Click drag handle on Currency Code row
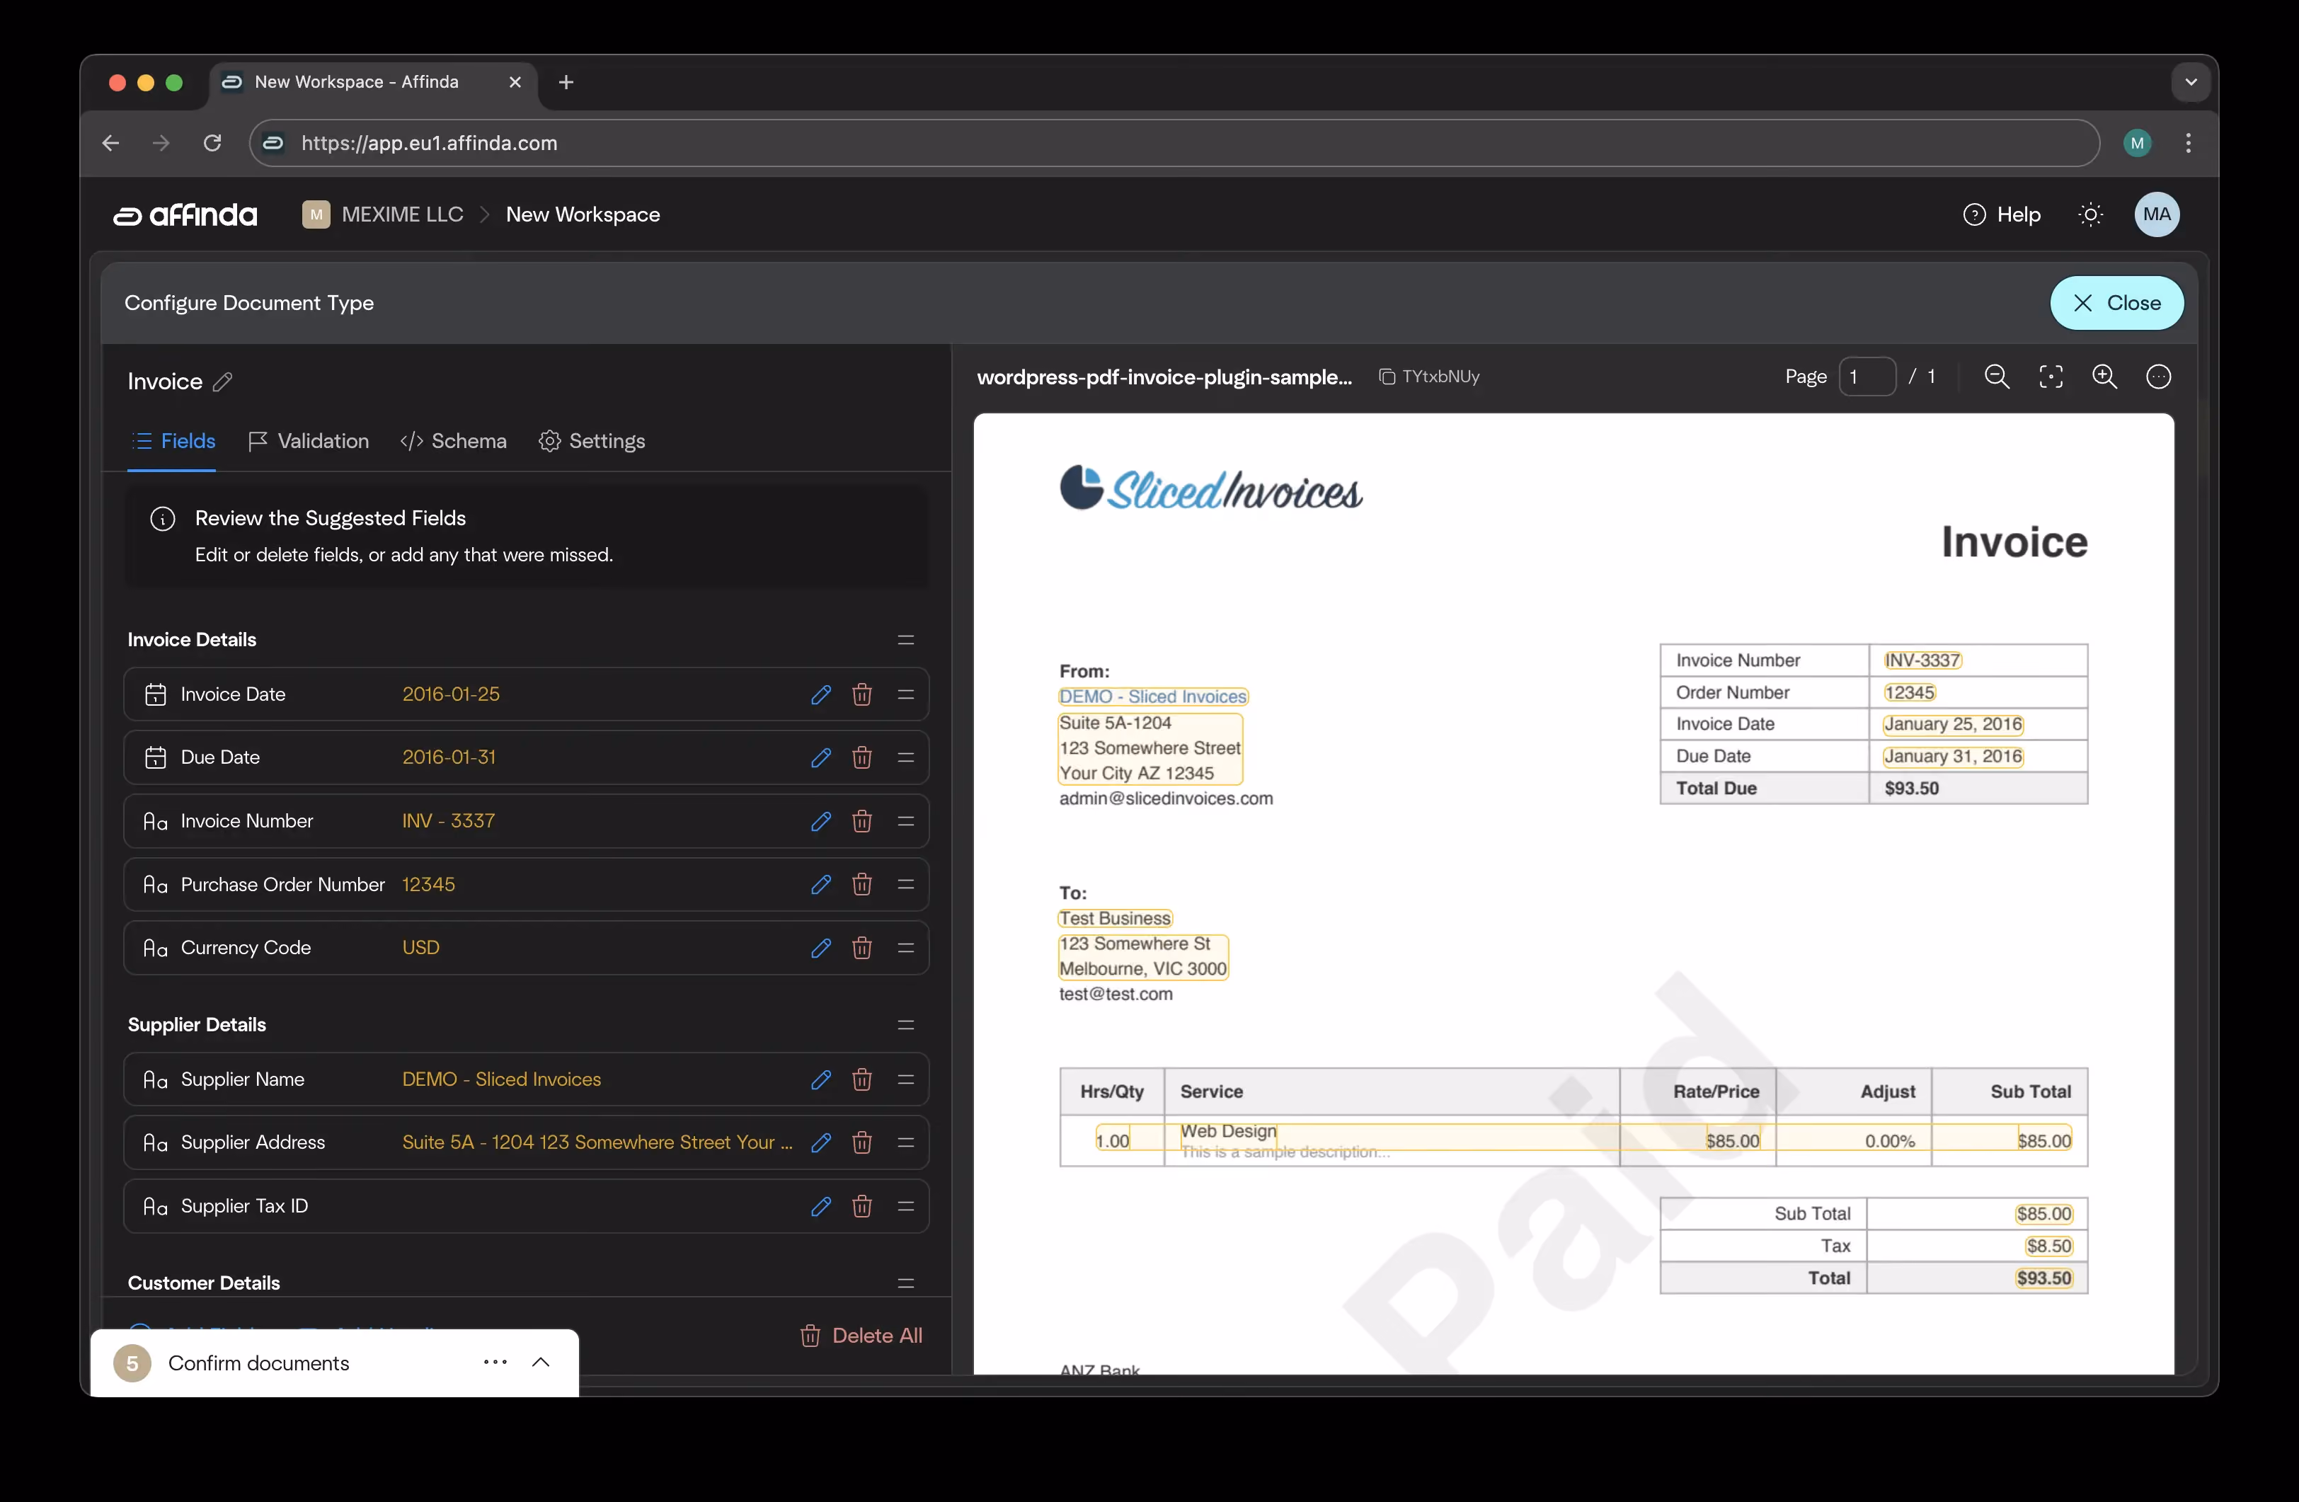Image resolution: width=2299 pixels, height=1502 pixels. pyautogui.click(x=905, y=948)
